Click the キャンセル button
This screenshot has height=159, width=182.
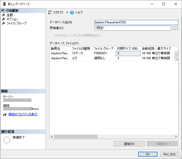tap(169, 154)
